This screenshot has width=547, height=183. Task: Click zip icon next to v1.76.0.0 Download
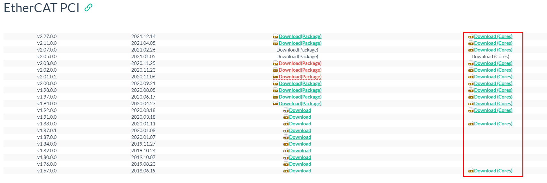286,164
